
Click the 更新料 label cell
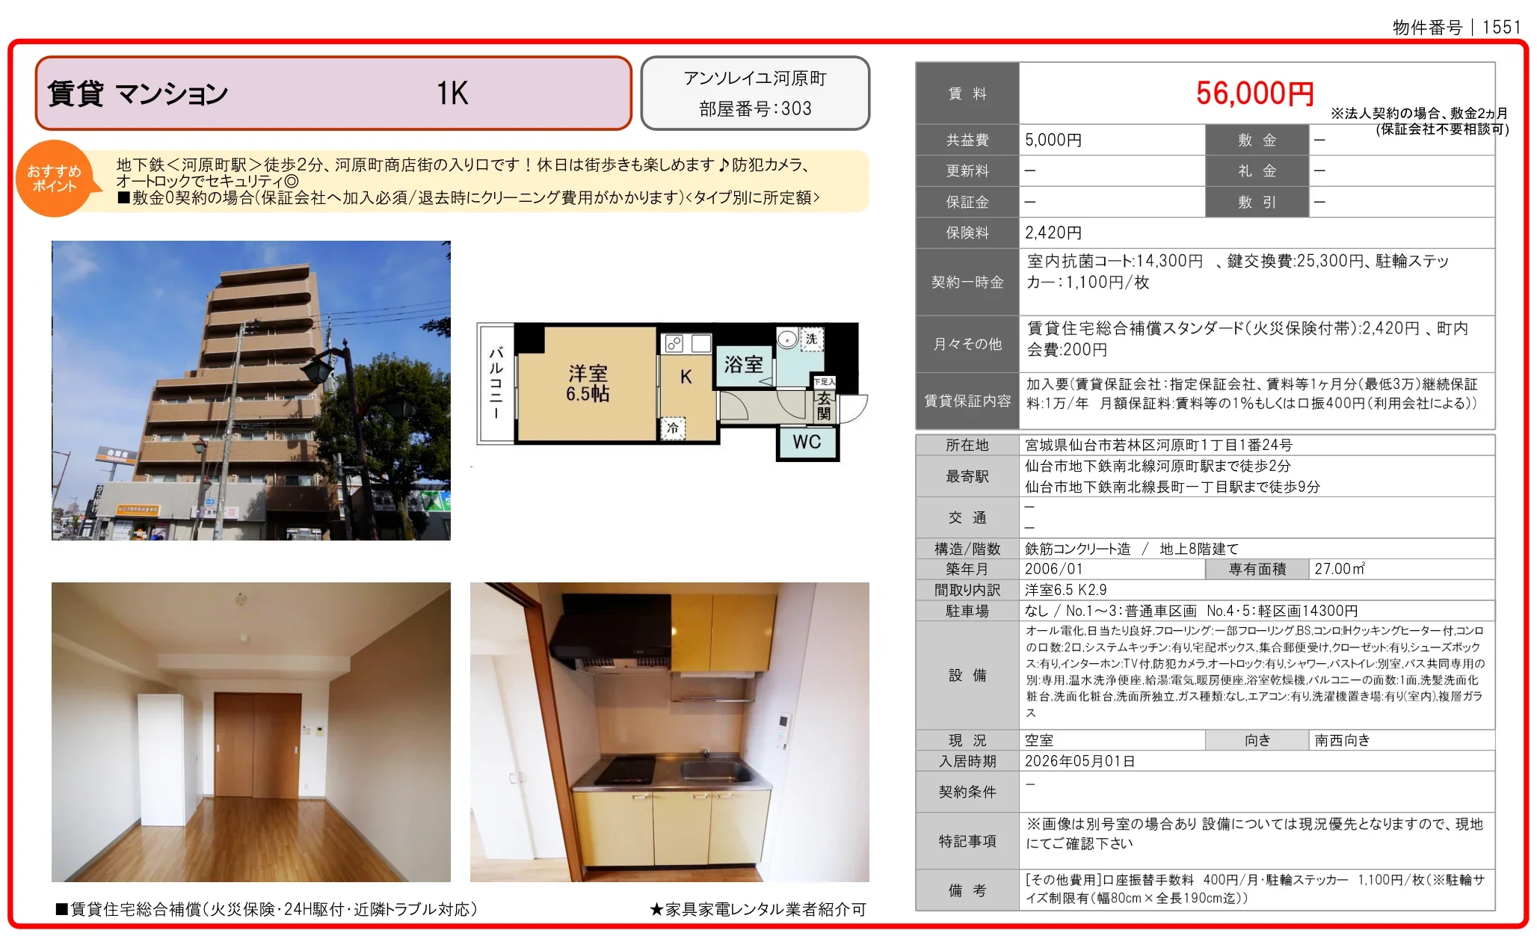(967, 170)
